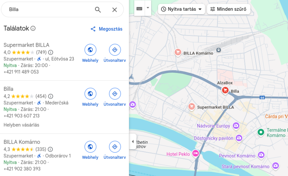Click the Nádvorie Európy attraction marker
This screenshot has height=176, width=288.
(x=236, y=126)
